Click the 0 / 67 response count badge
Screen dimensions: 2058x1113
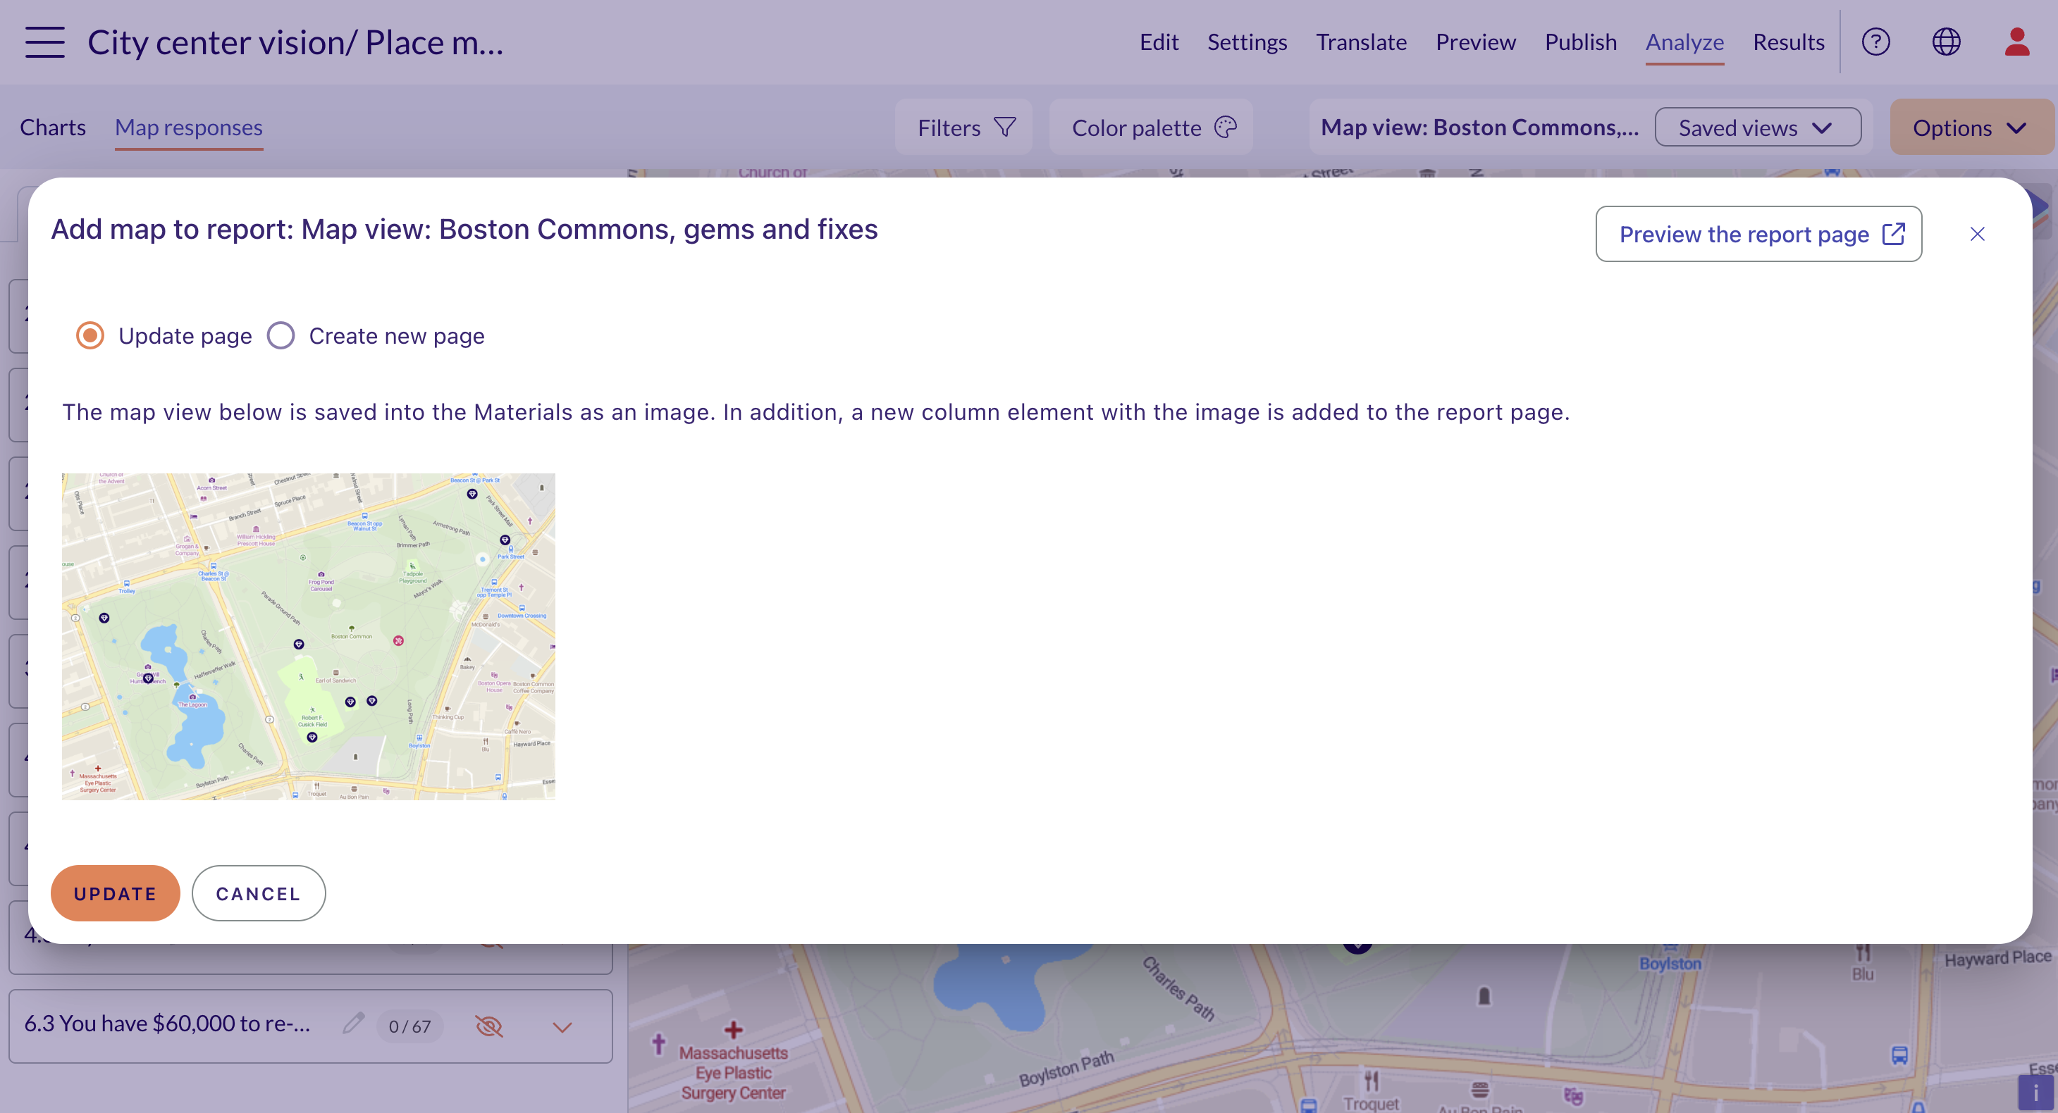409,1026
